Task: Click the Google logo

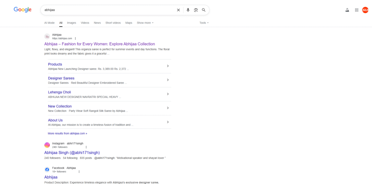Action: pyautogui.click(x=23, y=10)
